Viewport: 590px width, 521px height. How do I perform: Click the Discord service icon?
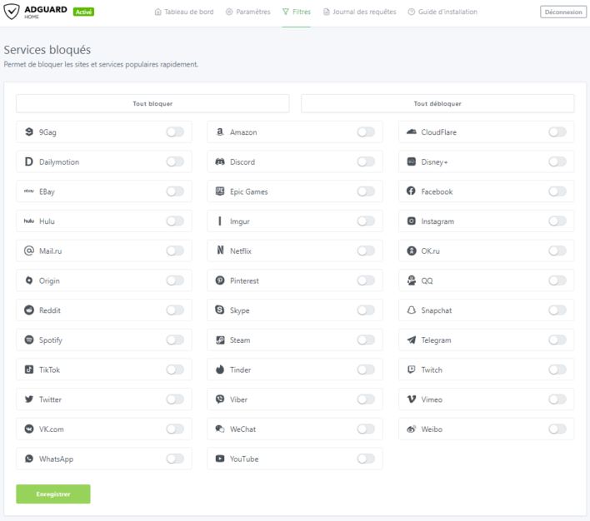220,162
